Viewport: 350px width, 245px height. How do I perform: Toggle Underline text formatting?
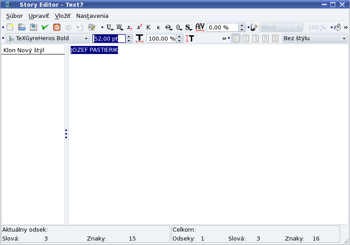[x=109, y=27]
